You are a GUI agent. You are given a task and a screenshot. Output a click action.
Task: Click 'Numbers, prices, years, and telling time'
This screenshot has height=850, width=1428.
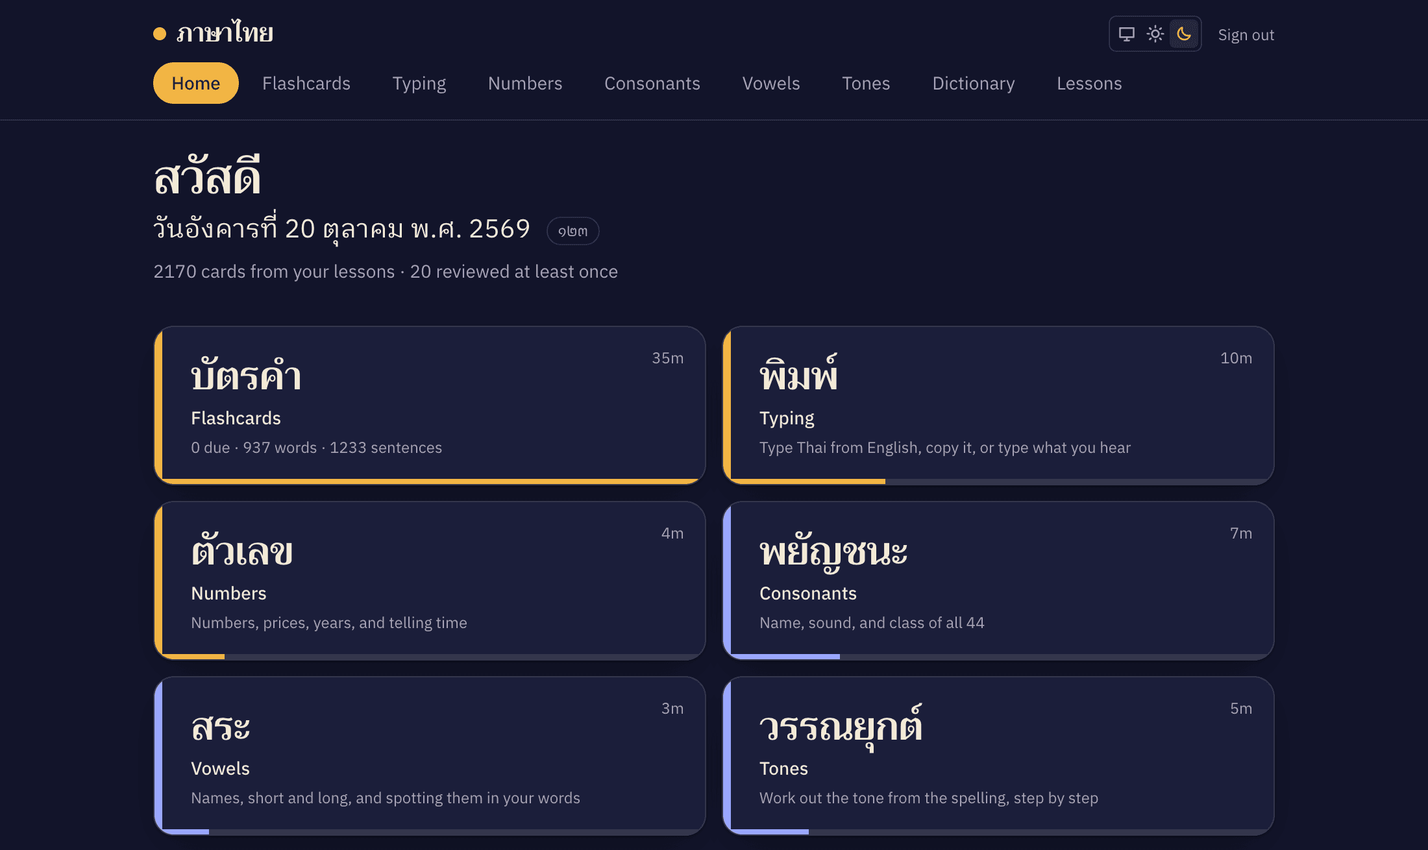[x=329, y=623]
